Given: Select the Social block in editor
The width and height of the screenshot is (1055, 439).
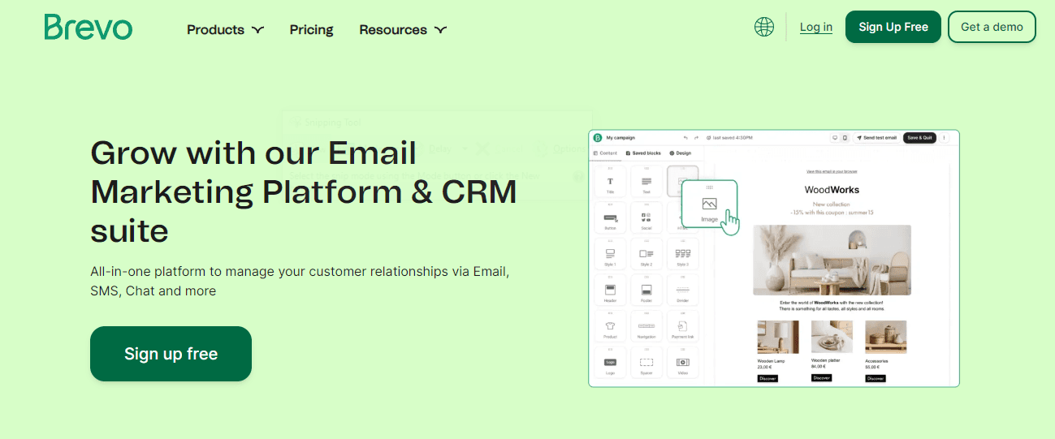Looking at the screenshot, I should click(x=646, y=218).
